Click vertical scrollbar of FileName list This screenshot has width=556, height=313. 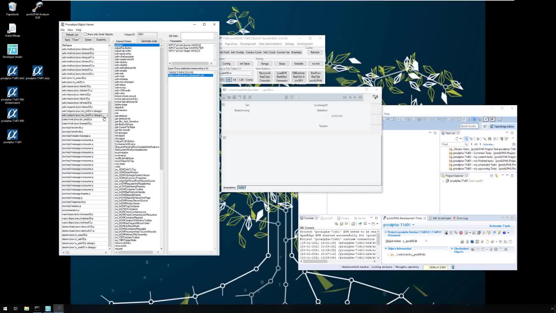pyautogui.click(x=109, y=147)
